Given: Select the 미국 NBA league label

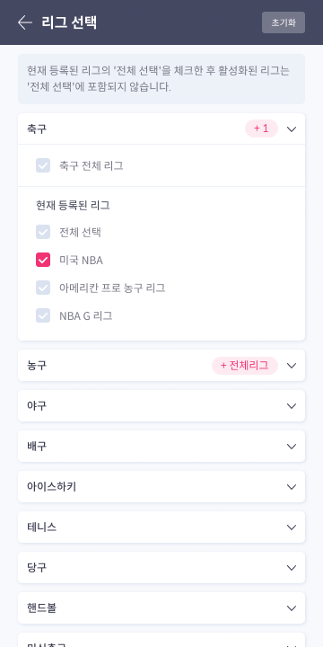Looking at the screenshot, I should point(81,261).
